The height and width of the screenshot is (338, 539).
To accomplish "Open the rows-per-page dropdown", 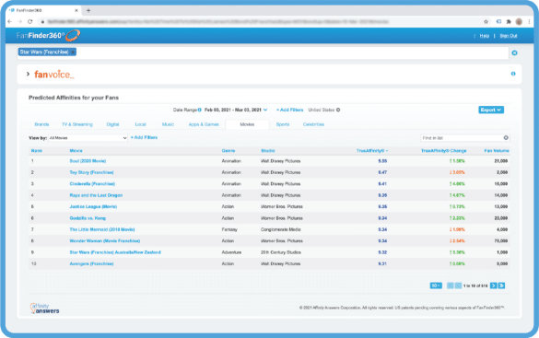I will pos(436,286).
